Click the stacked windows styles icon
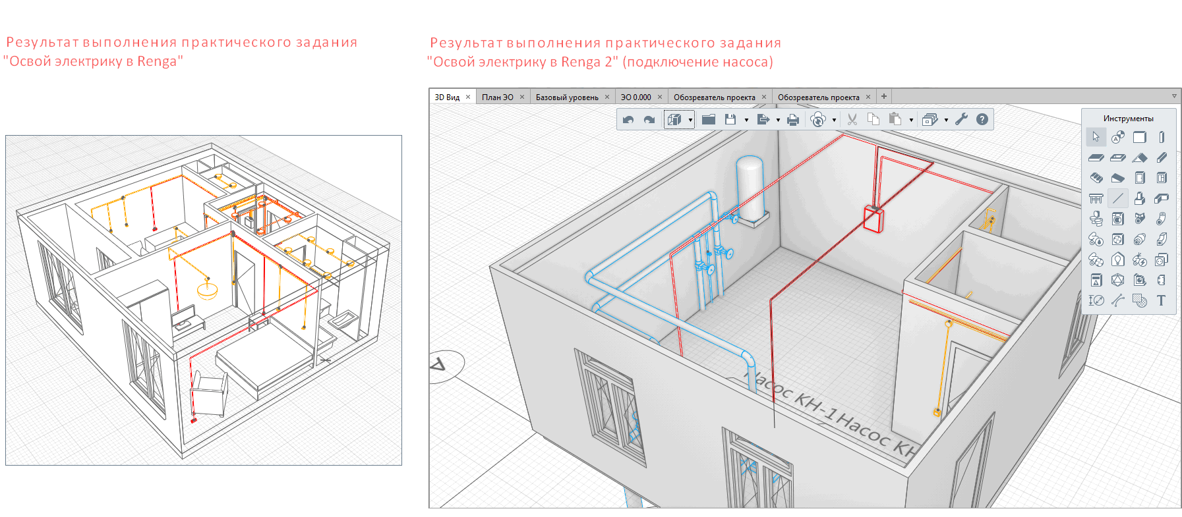The width and height of the screenshot is (1182, 517). coord(930,119)
